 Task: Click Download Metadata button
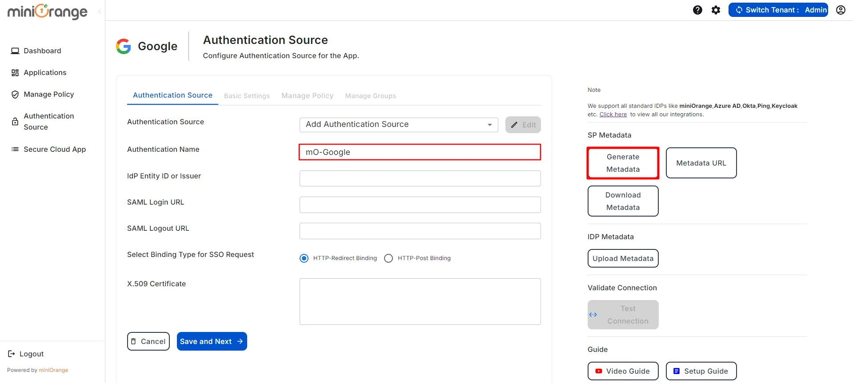[x=623, y=201]
